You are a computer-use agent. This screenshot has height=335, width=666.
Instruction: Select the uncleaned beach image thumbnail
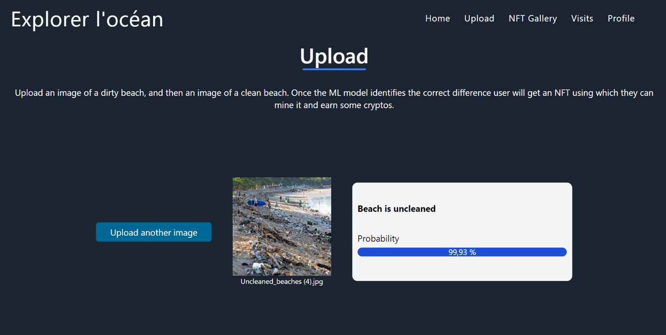[x=282, y=226]
